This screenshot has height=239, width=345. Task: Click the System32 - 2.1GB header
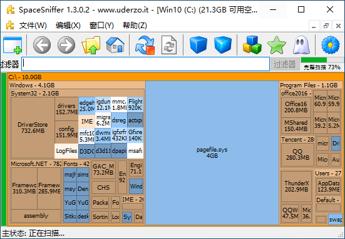77,94
